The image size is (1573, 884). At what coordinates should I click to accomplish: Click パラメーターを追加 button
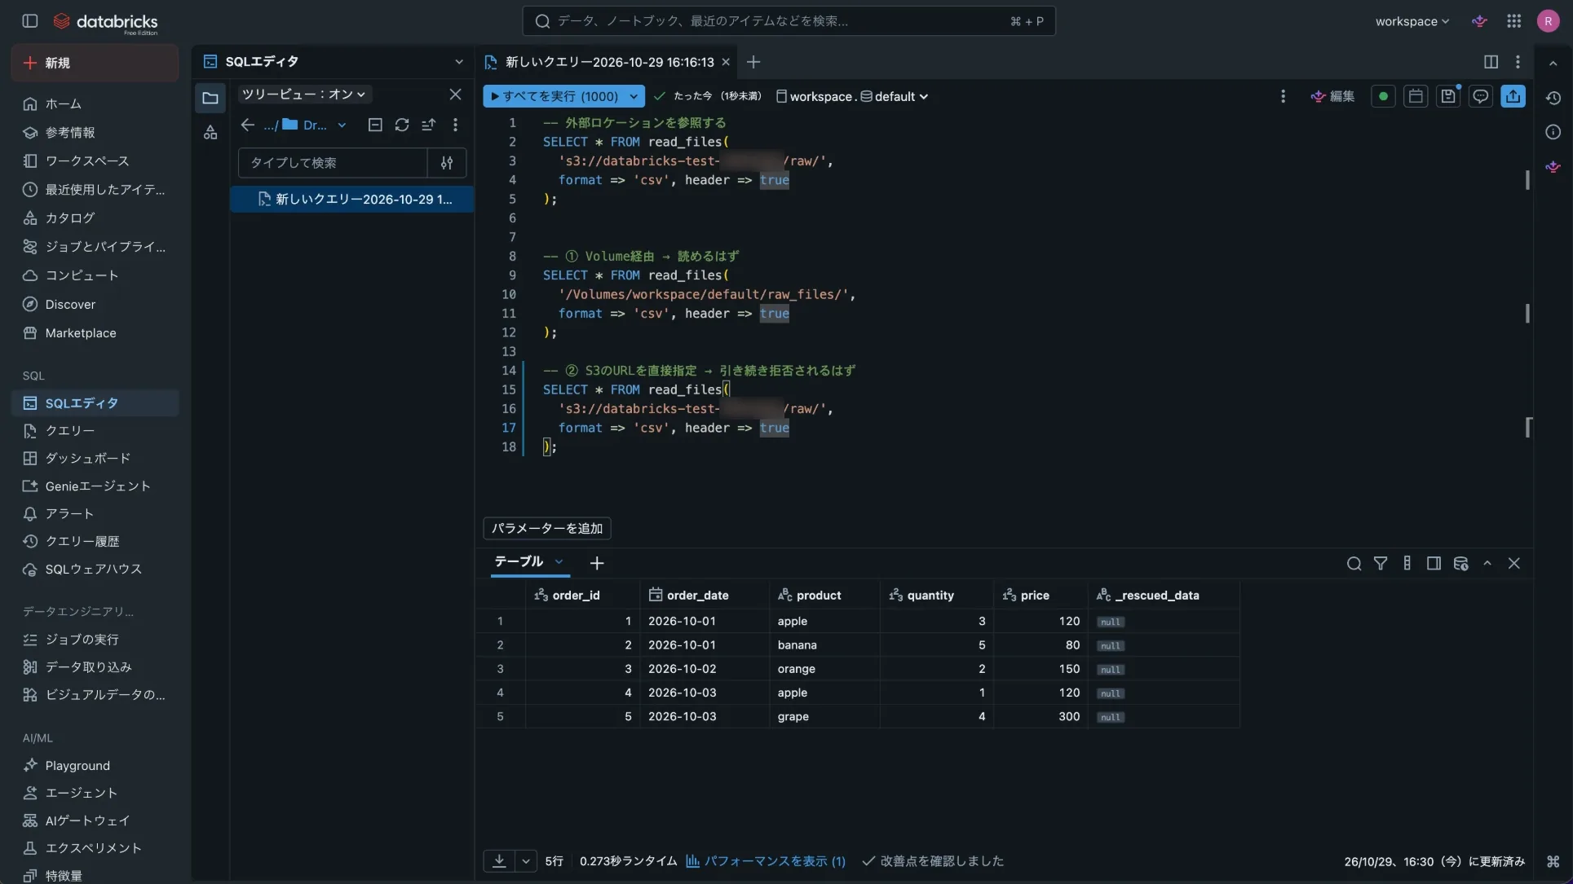(x=546, y=528)
